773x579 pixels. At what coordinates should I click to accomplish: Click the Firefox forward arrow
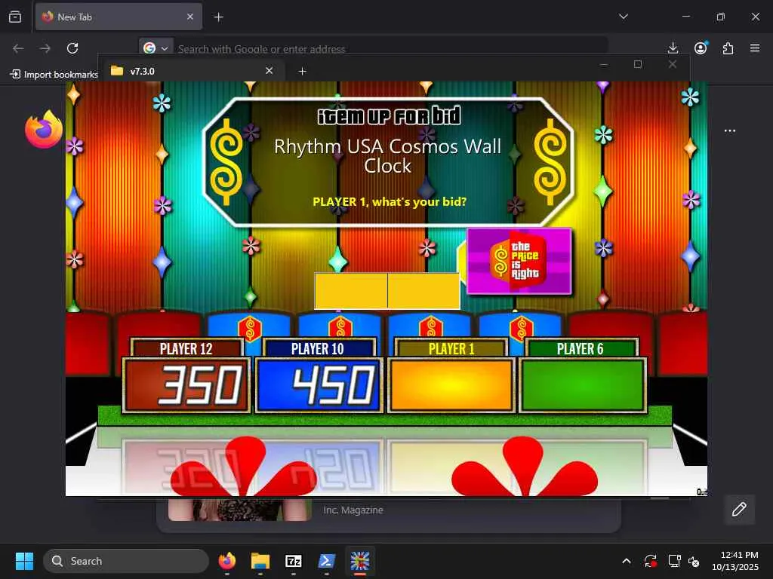tap(45, 48)
